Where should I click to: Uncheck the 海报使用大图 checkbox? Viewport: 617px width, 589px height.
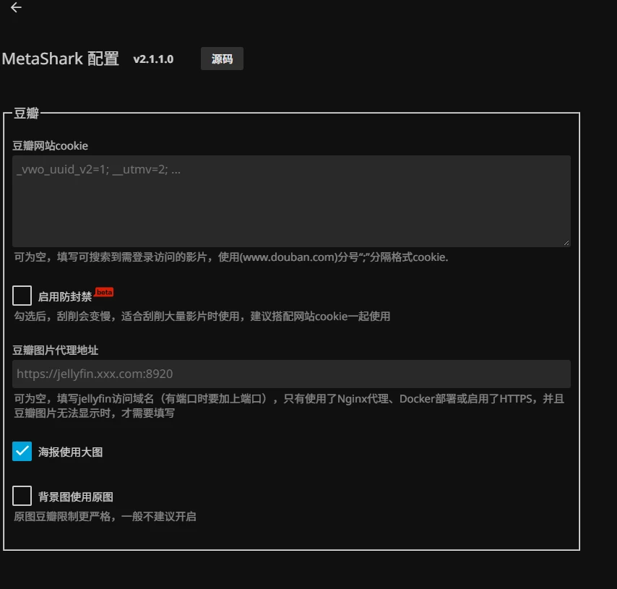[x=22, y=451]
